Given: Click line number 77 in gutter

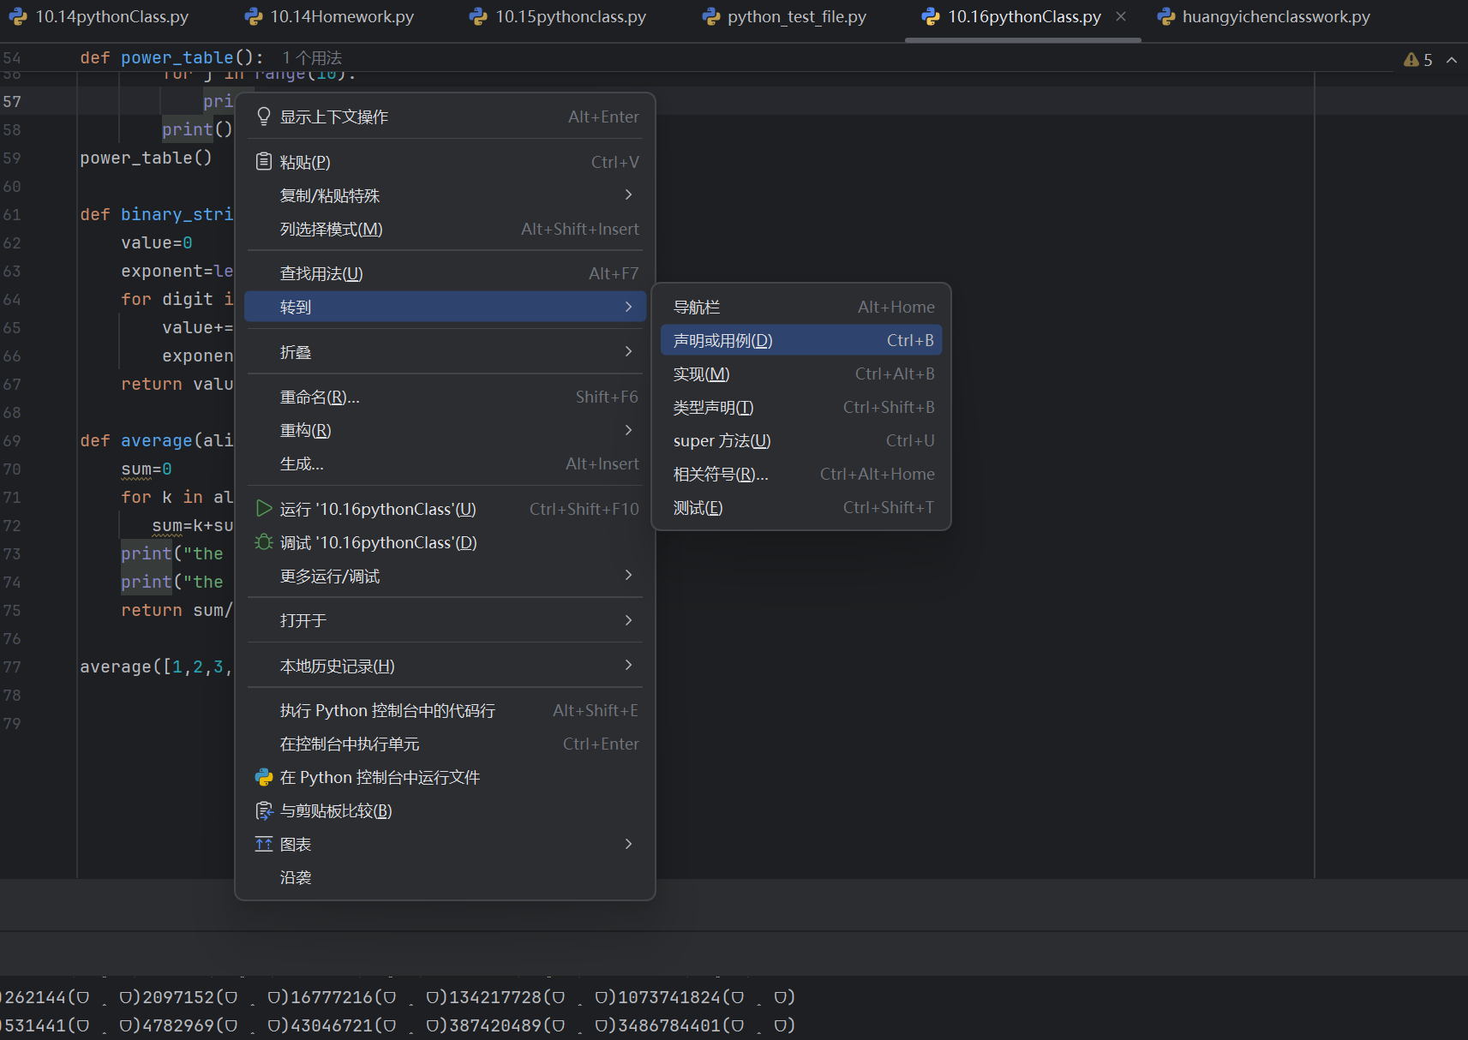Looking at the screenshot, I should 12,666.
